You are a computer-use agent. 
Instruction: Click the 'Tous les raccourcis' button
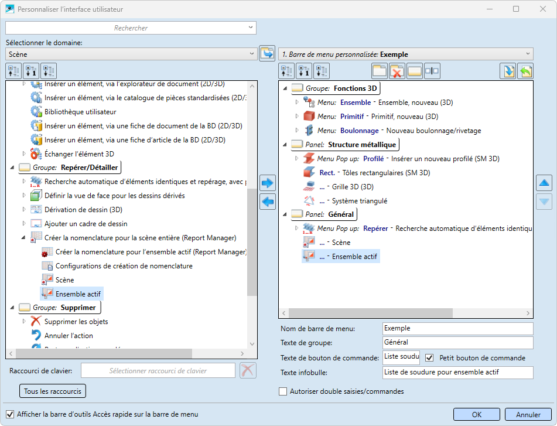53,391
